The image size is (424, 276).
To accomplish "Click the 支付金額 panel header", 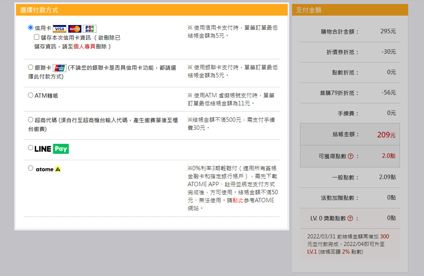I will click(309, 10).
